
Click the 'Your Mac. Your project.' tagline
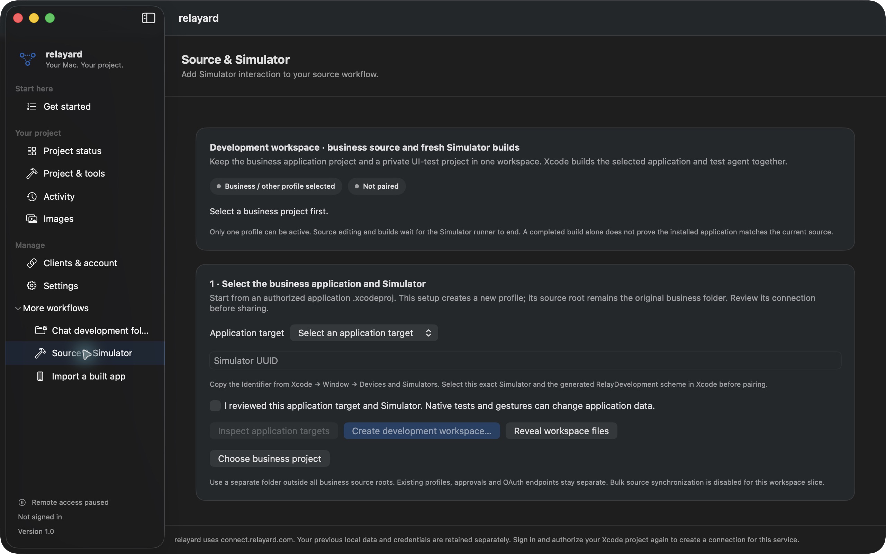(84, 65)
